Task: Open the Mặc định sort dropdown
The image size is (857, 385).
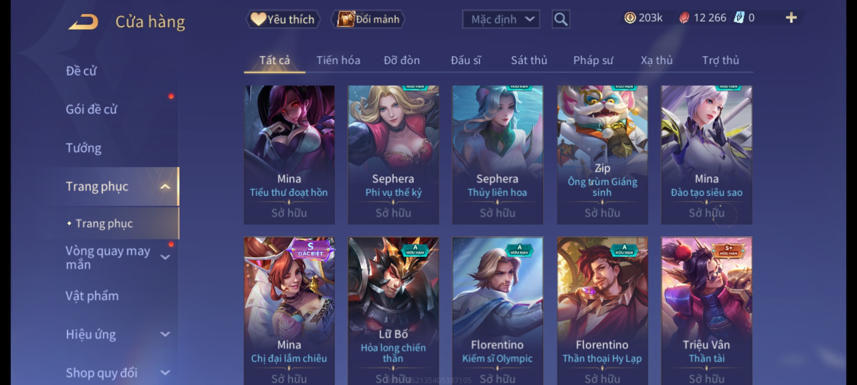Action: click(x=501, y=19)
